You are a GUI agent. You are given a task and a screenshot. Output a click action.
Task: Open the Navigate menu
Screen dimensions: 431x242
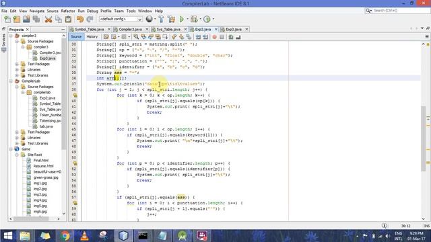[37, 11]
